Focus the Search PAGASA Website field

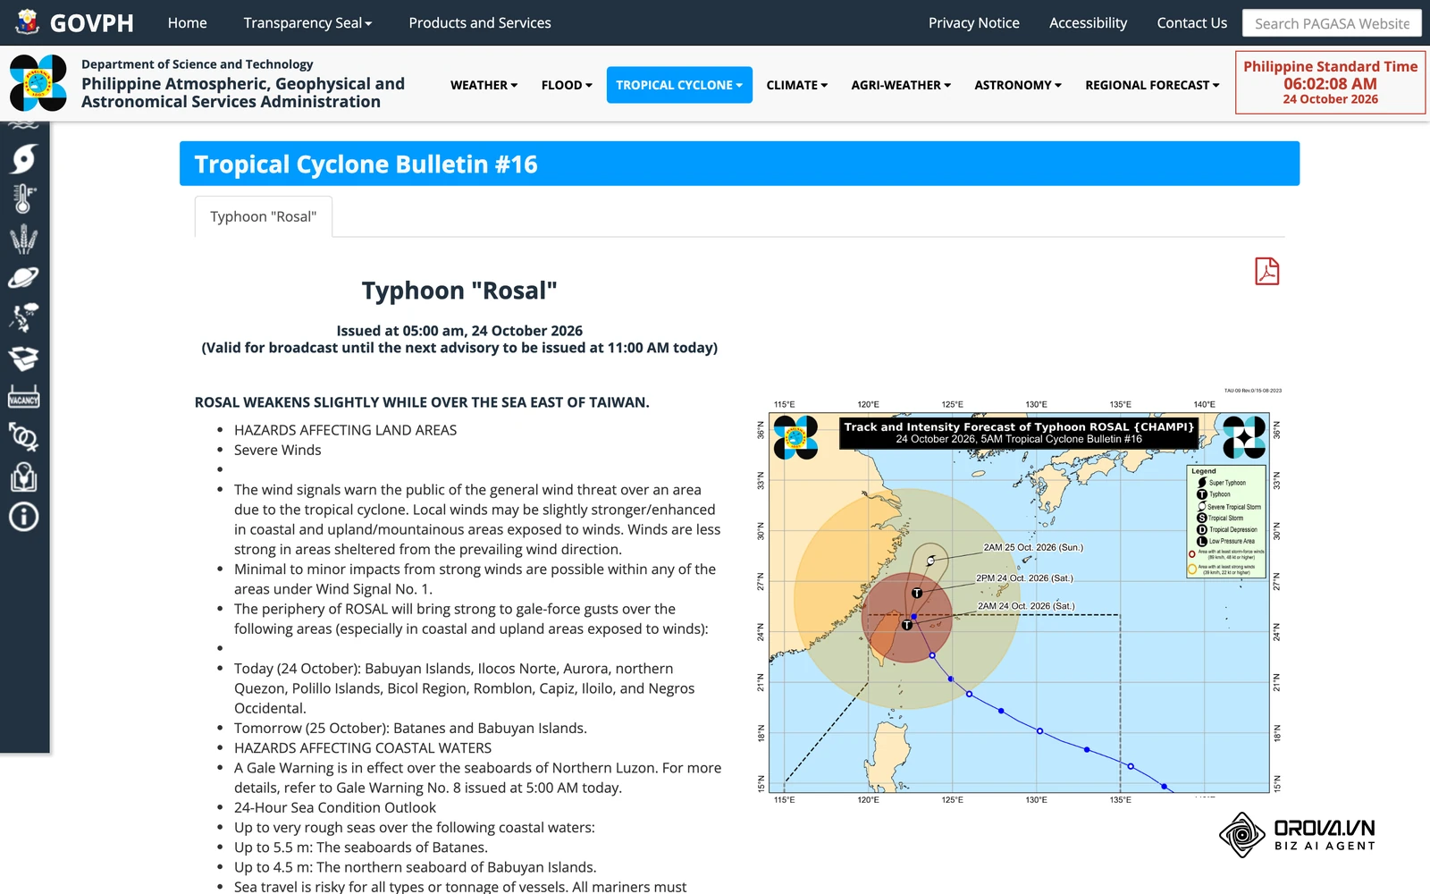point(1332,23)
